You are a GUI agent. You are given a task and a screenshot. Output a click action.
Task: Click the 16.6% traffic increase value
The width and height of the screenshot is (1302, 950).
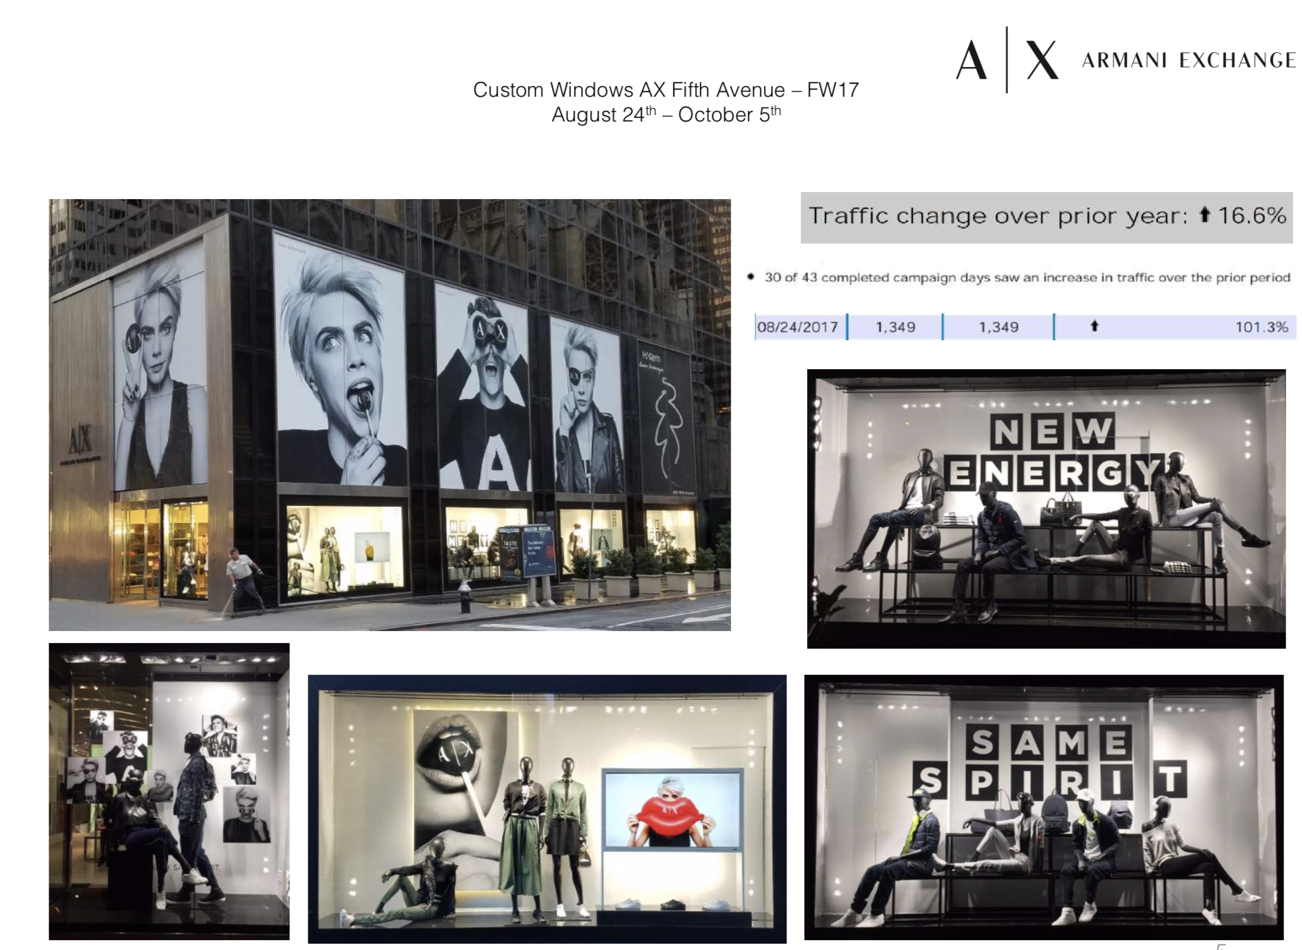point(1252,215)
